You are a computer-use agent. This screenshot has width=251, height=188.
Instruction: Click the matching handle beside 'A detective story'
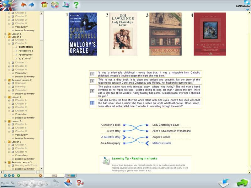(124, 137)
